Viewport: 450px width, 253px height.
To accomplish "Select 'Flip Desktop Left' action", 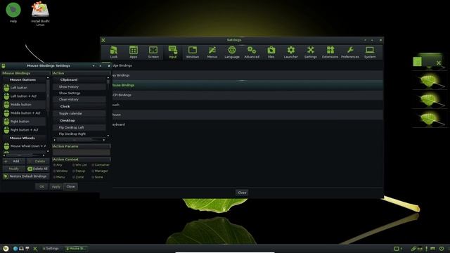I will click(79, 127).
